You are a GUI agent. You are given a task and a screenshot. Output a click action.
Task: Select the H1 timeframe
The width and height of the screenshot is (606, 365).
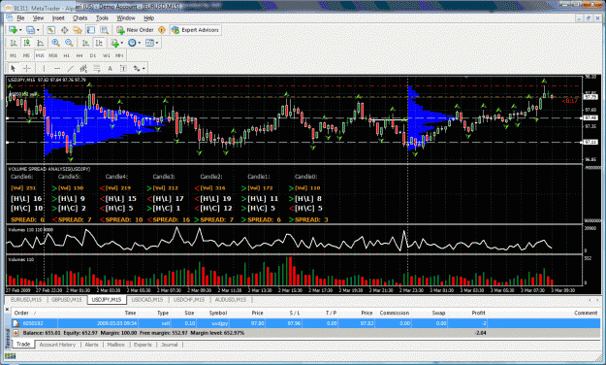tap(67, 55)
